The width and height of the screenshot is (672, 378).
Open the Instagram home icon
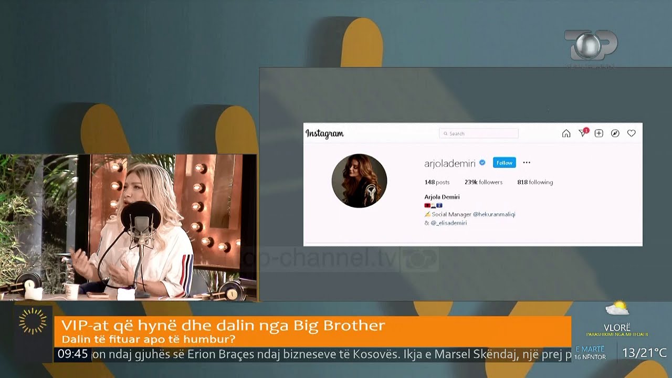coord(566,133)
